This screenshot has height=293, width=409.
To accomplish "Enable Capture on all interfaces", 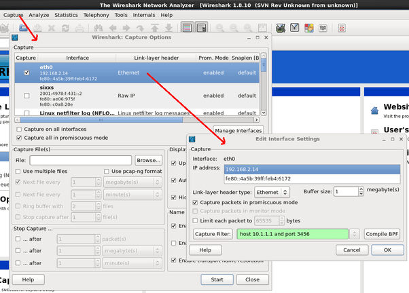I will (x=19, y=129).
